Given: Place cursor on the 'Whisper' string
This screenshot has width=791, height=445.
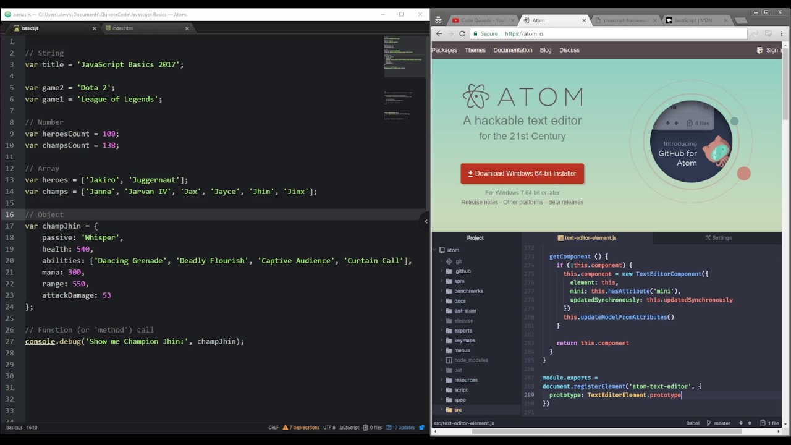Looking at the screenshot, I should click(x=100, y=238).
